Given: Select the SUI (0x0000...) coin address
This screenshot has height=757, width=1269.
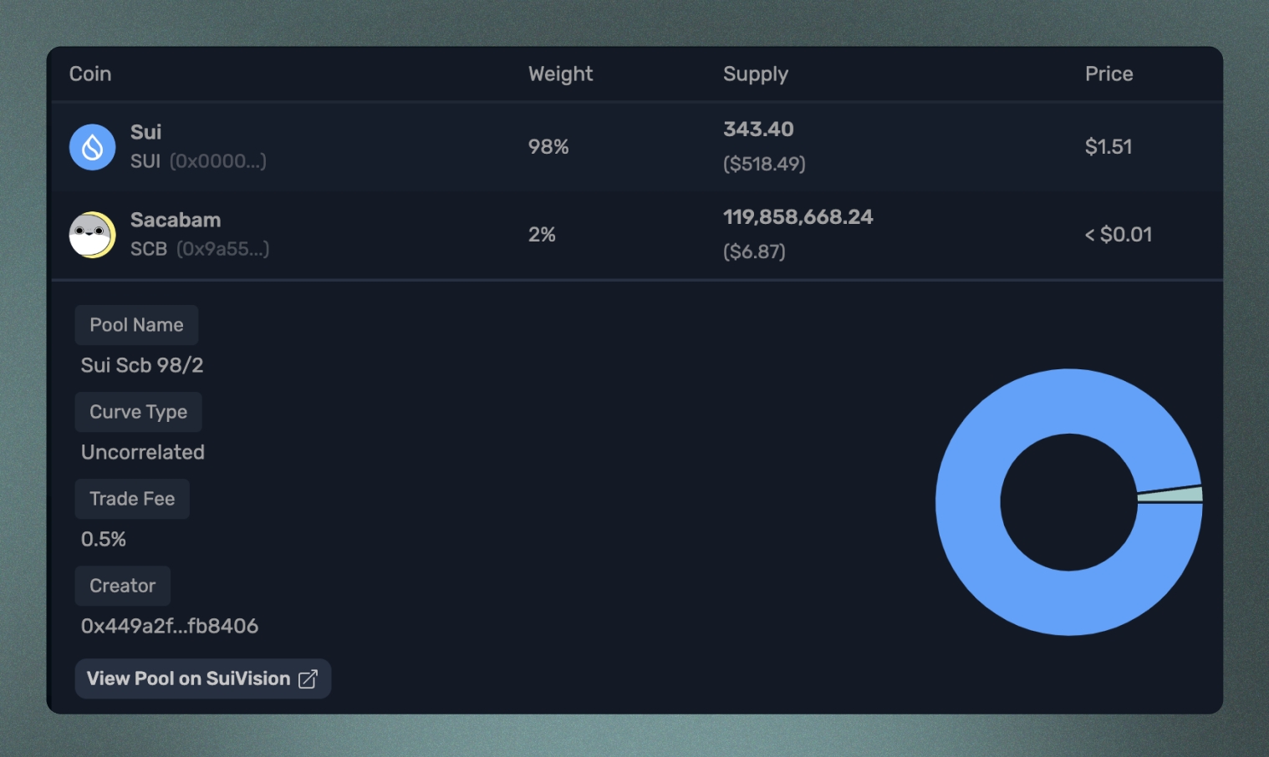Looking at the screenshot, I should click(217, 161).
